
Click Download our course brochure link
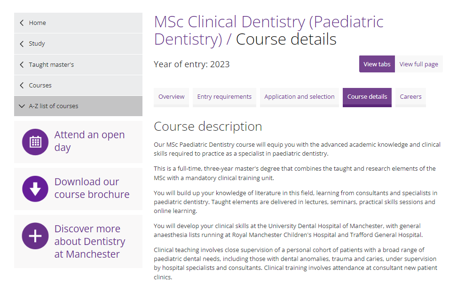click(92, 188)
